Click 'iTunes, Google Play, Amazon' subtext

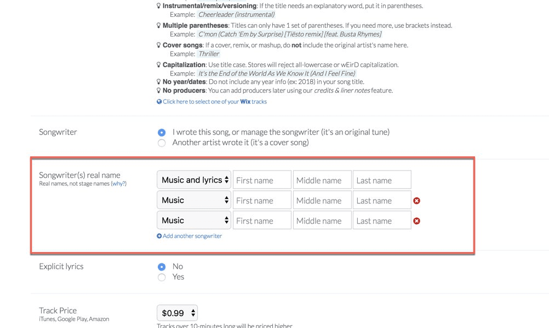(x=74, y=319)
